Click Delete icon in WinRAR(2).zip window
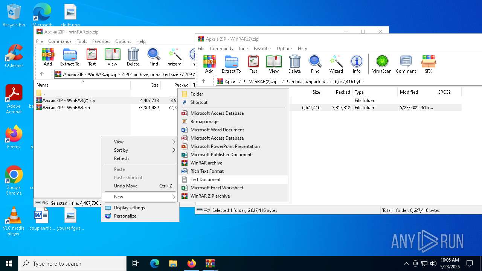 [294, 64]
